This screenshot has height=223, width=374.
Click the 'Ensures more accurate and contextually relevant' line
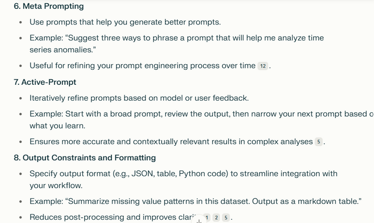171,142
